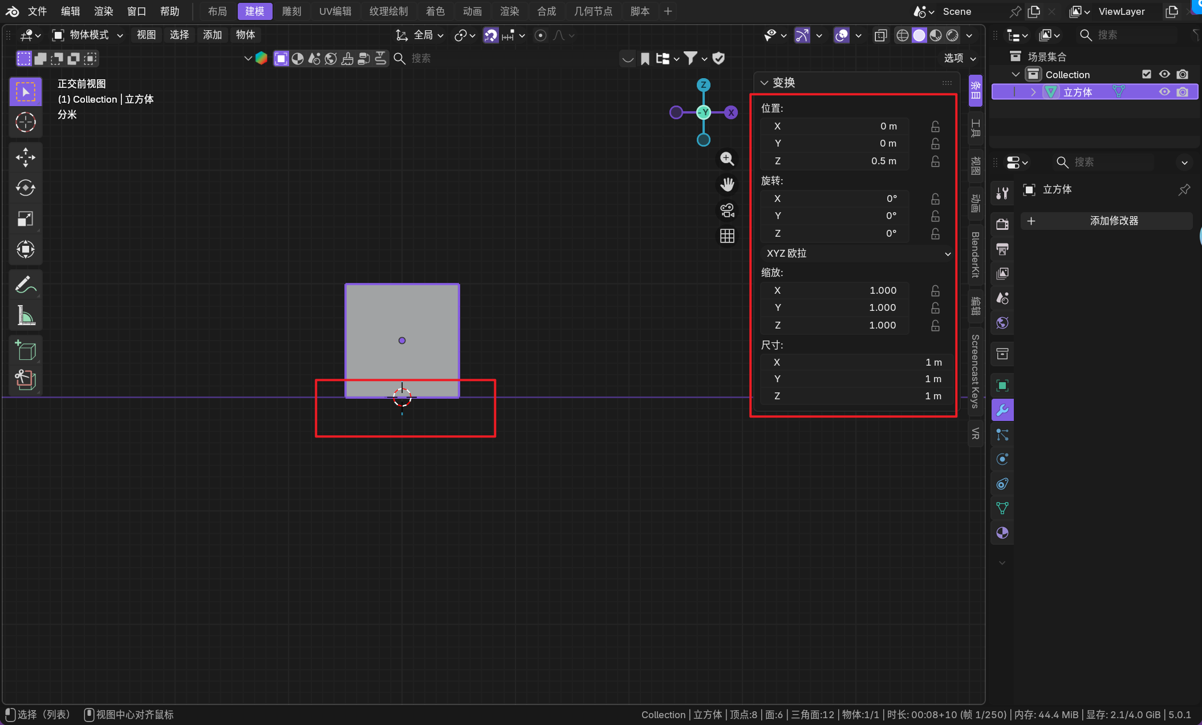Toggle the snapping magnet button

(490, 35)
